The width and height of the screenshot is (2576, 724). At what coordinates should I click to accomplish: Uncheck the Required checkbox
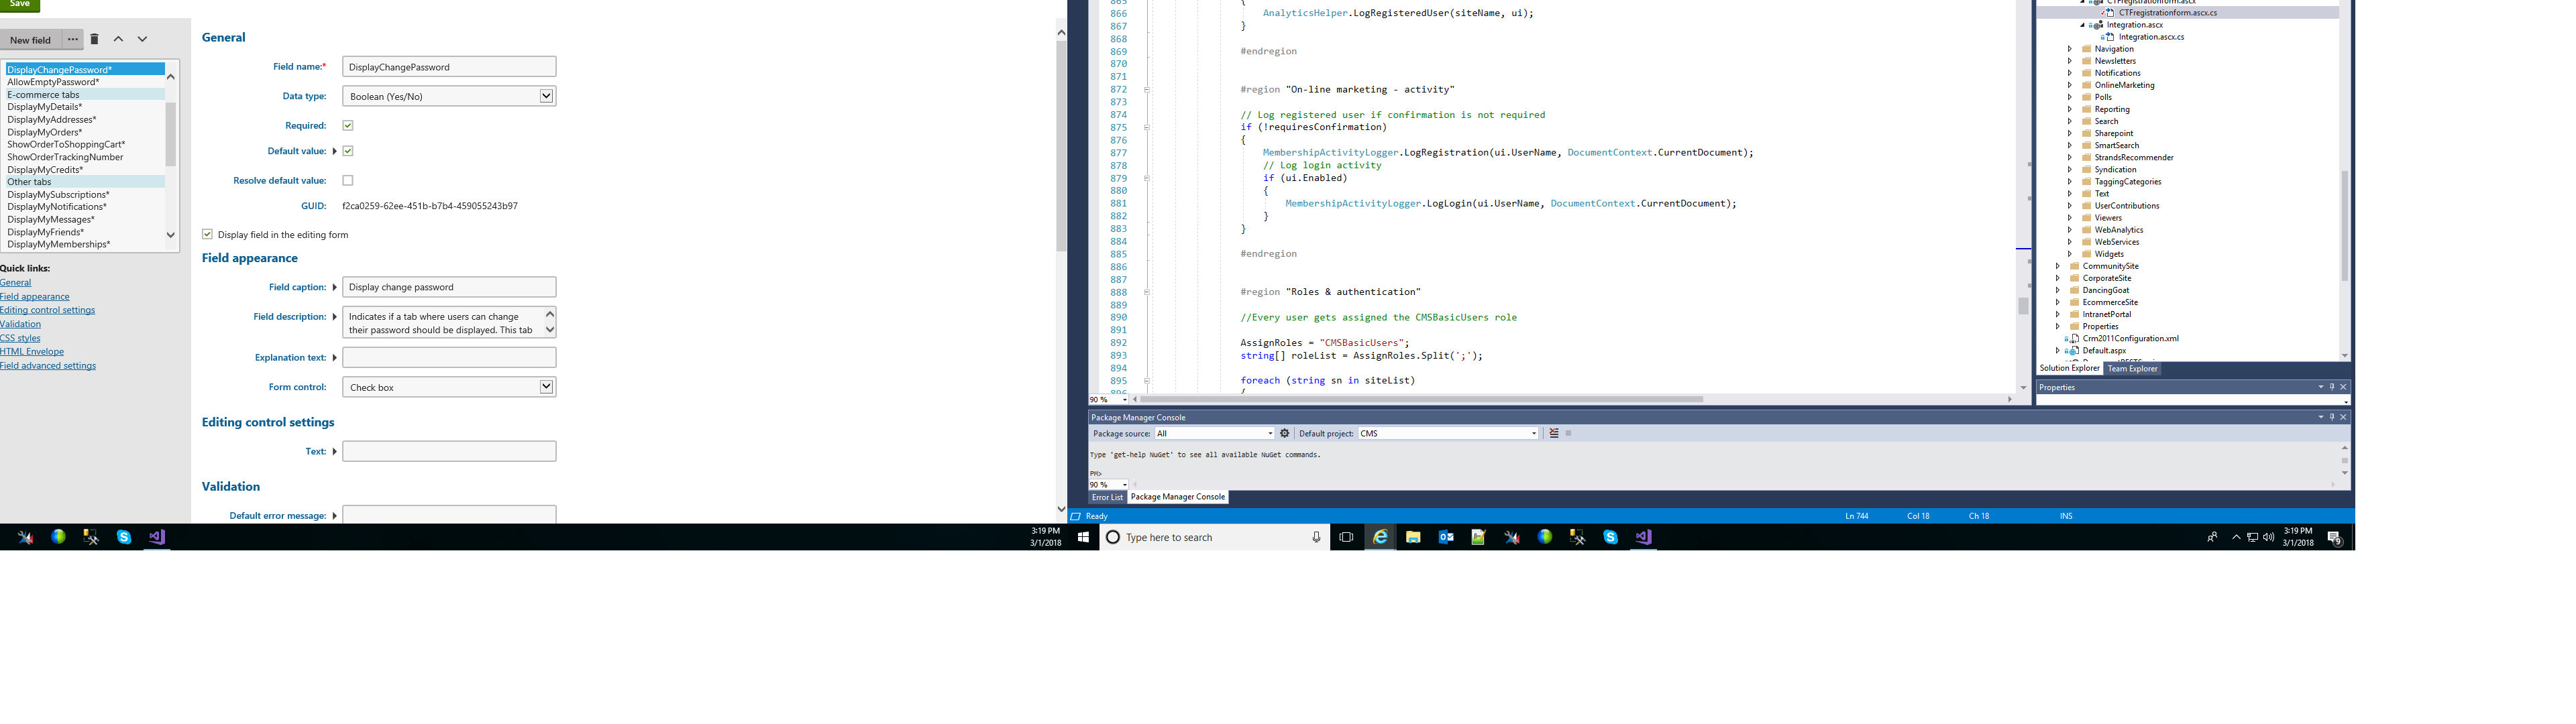[x=348, y=126]
